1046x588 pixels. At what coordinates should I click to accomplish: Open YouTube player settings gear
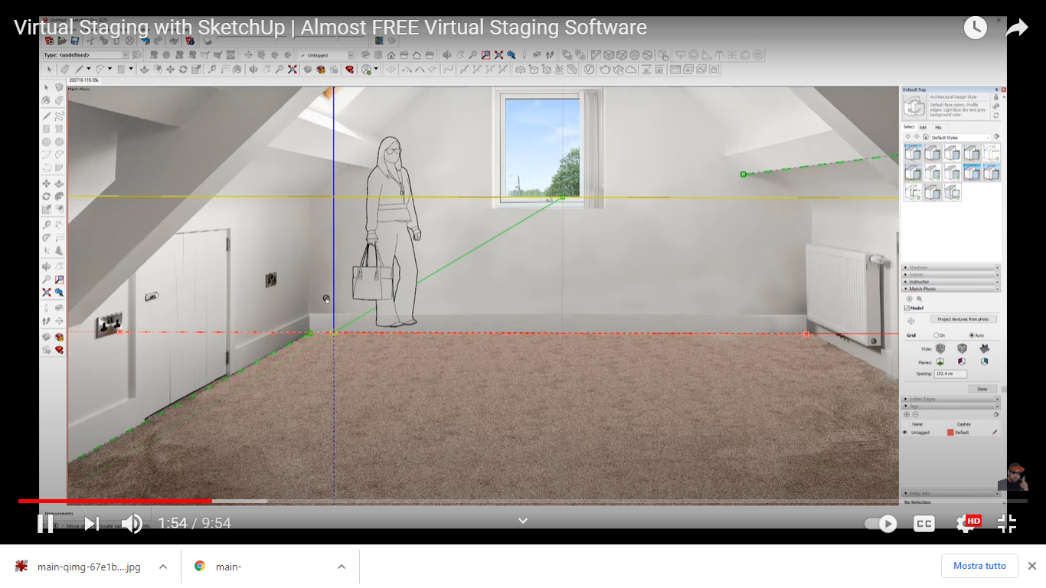[966, 524]
